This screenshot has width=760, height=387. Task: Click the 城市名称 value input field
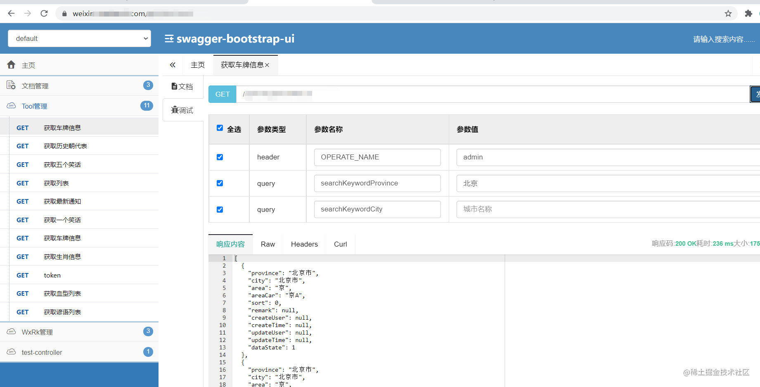coord(608,209)
